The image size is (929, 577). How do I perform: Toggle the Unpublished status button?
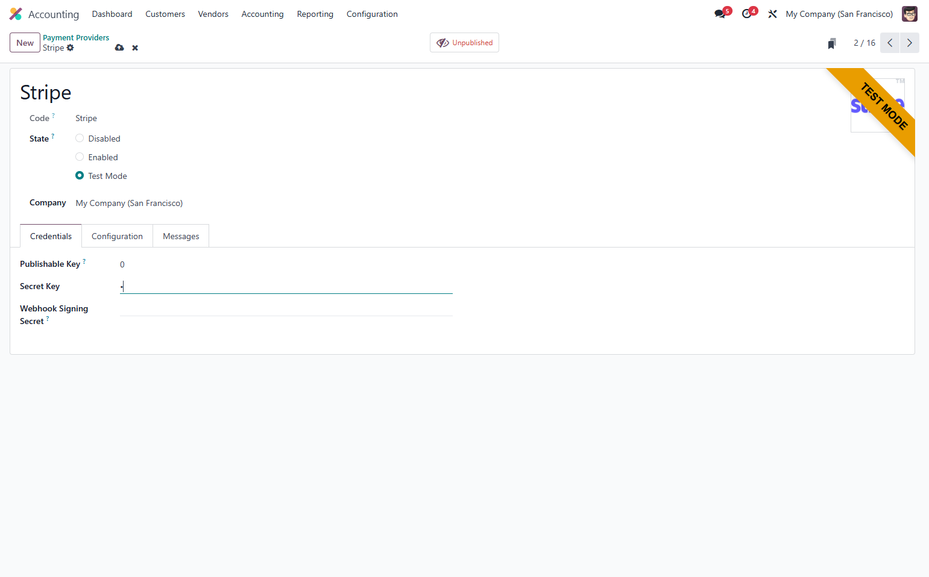click(464, 43)
